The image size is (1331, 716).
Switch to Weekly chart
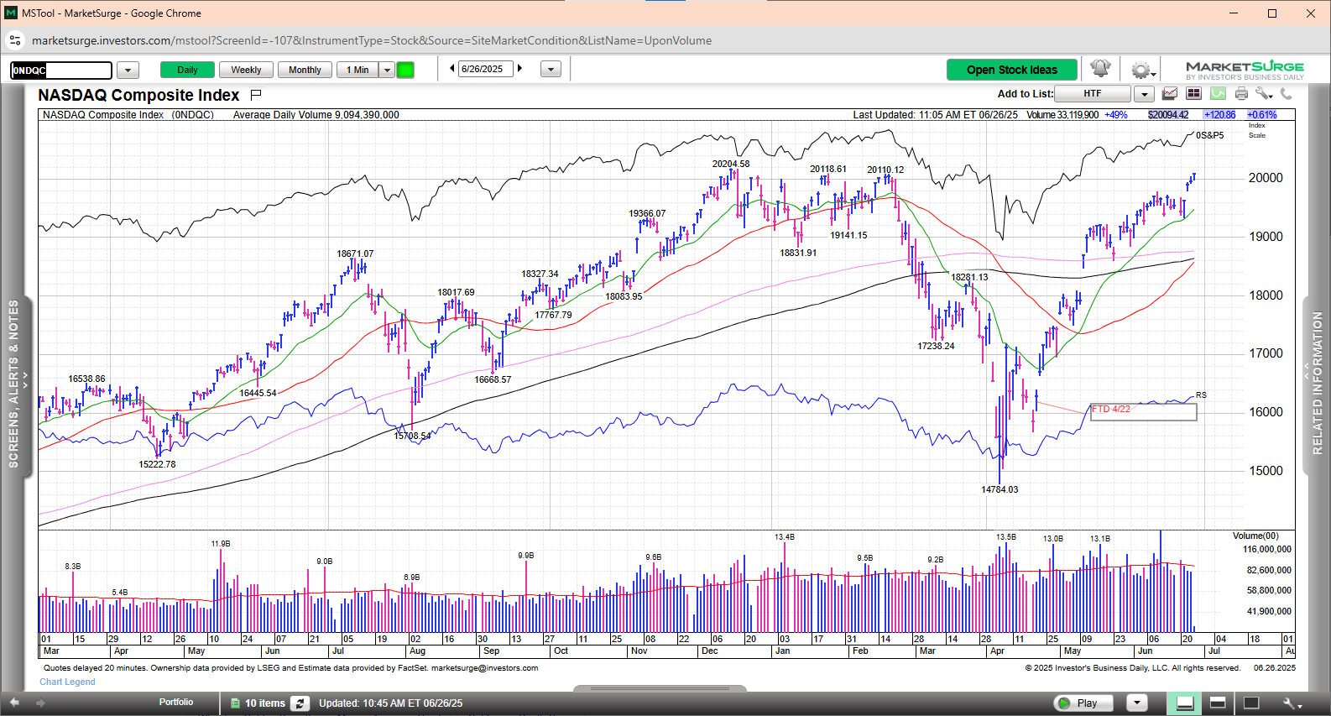pyautogui.click(x=246, y=71)
